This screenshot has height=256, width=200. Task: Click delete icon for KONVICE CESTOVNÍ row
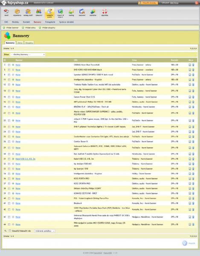point(193,193)
